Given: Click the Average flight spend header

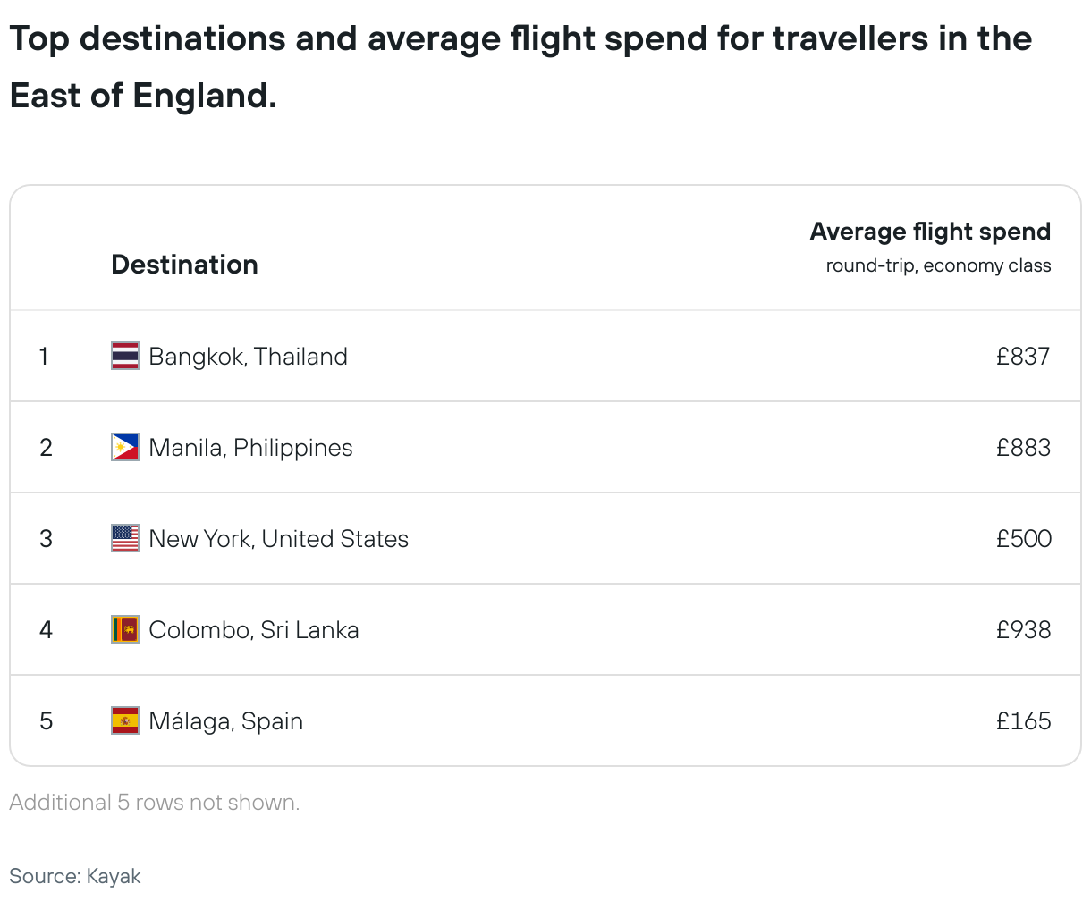Looking at the screenshot, I should (x=930, y=232).
